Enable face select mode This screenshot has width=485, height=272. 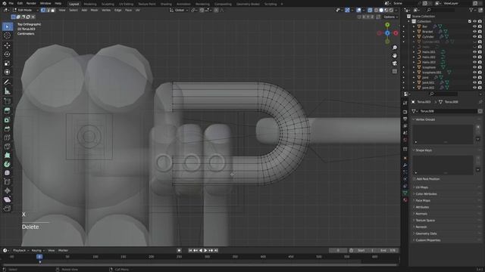coord(53,10)
